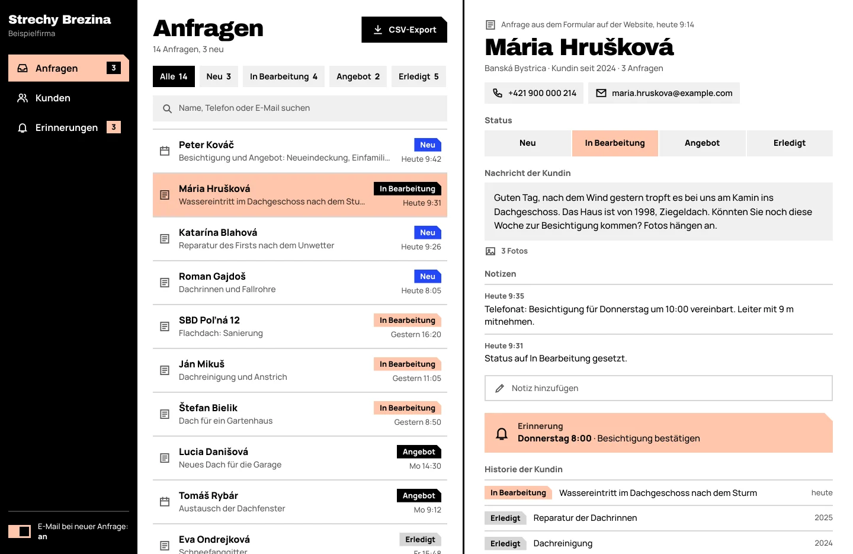The image size is (853, 554).
Task: Click the download icon on CSV-Export
Action: [x=378, y=30]
